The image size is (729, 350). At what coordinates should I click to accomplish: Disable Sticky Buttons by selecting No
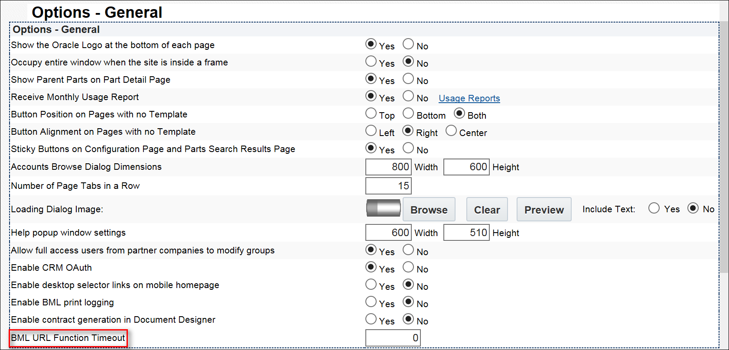[408, 148]
